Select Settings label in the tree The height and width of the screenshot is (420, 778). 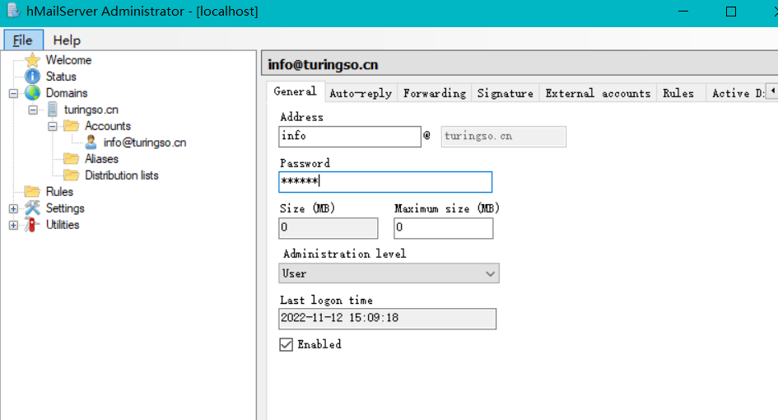pos(65,208)
